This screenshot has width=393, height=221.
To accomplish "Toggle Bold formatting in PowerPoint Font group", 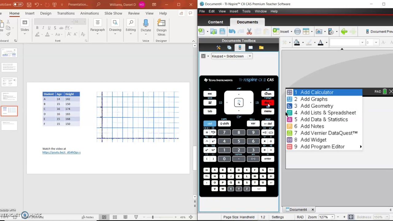I will click(37, 28).
